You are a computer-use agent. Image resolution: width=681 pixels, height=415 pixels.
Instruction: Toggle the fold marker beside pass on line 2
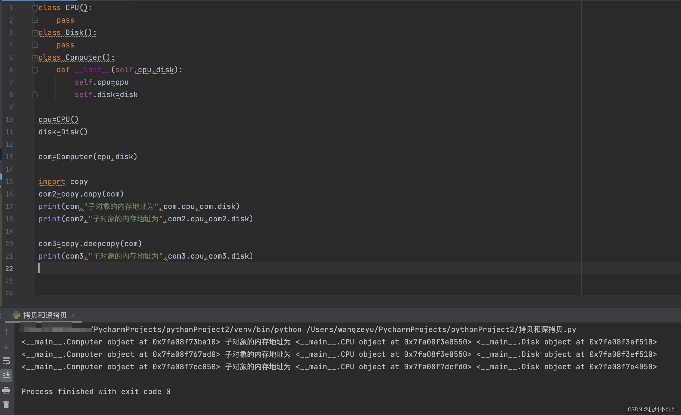coord(35,20)
